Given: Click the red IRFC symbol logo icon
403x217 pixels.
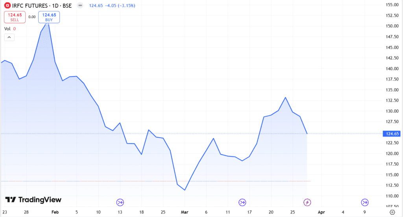Looking at the screenshot, I should pyautogui.click(x=7, y=5).
